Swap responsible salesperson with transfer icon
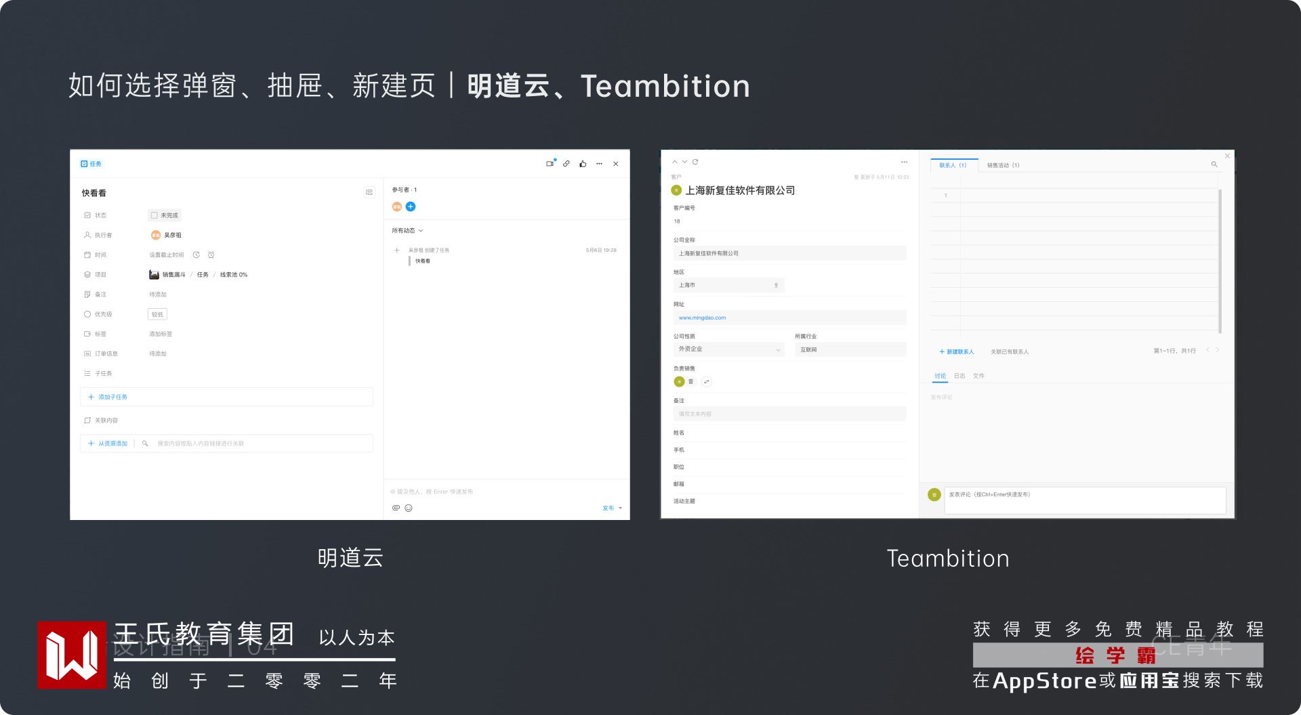 pos(706,382)
